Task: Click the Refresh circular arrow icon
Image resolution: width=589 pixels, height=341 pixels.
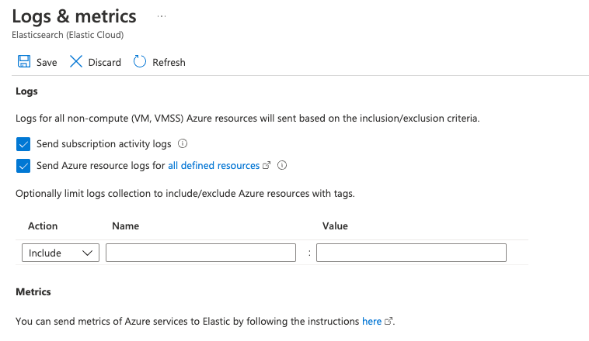Action: point(140,62)
